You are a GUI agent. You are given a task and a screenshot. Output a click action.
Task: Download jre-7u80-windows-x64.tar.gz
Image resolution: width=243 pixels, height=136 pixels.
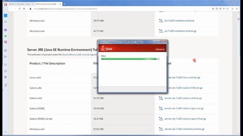click(181, 31)
